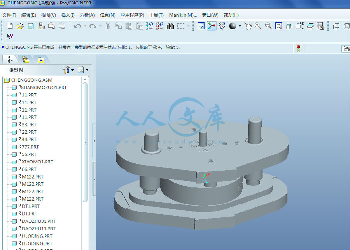Open the 应用程序(P) menu
350x250 pixels.
[132, 15]
